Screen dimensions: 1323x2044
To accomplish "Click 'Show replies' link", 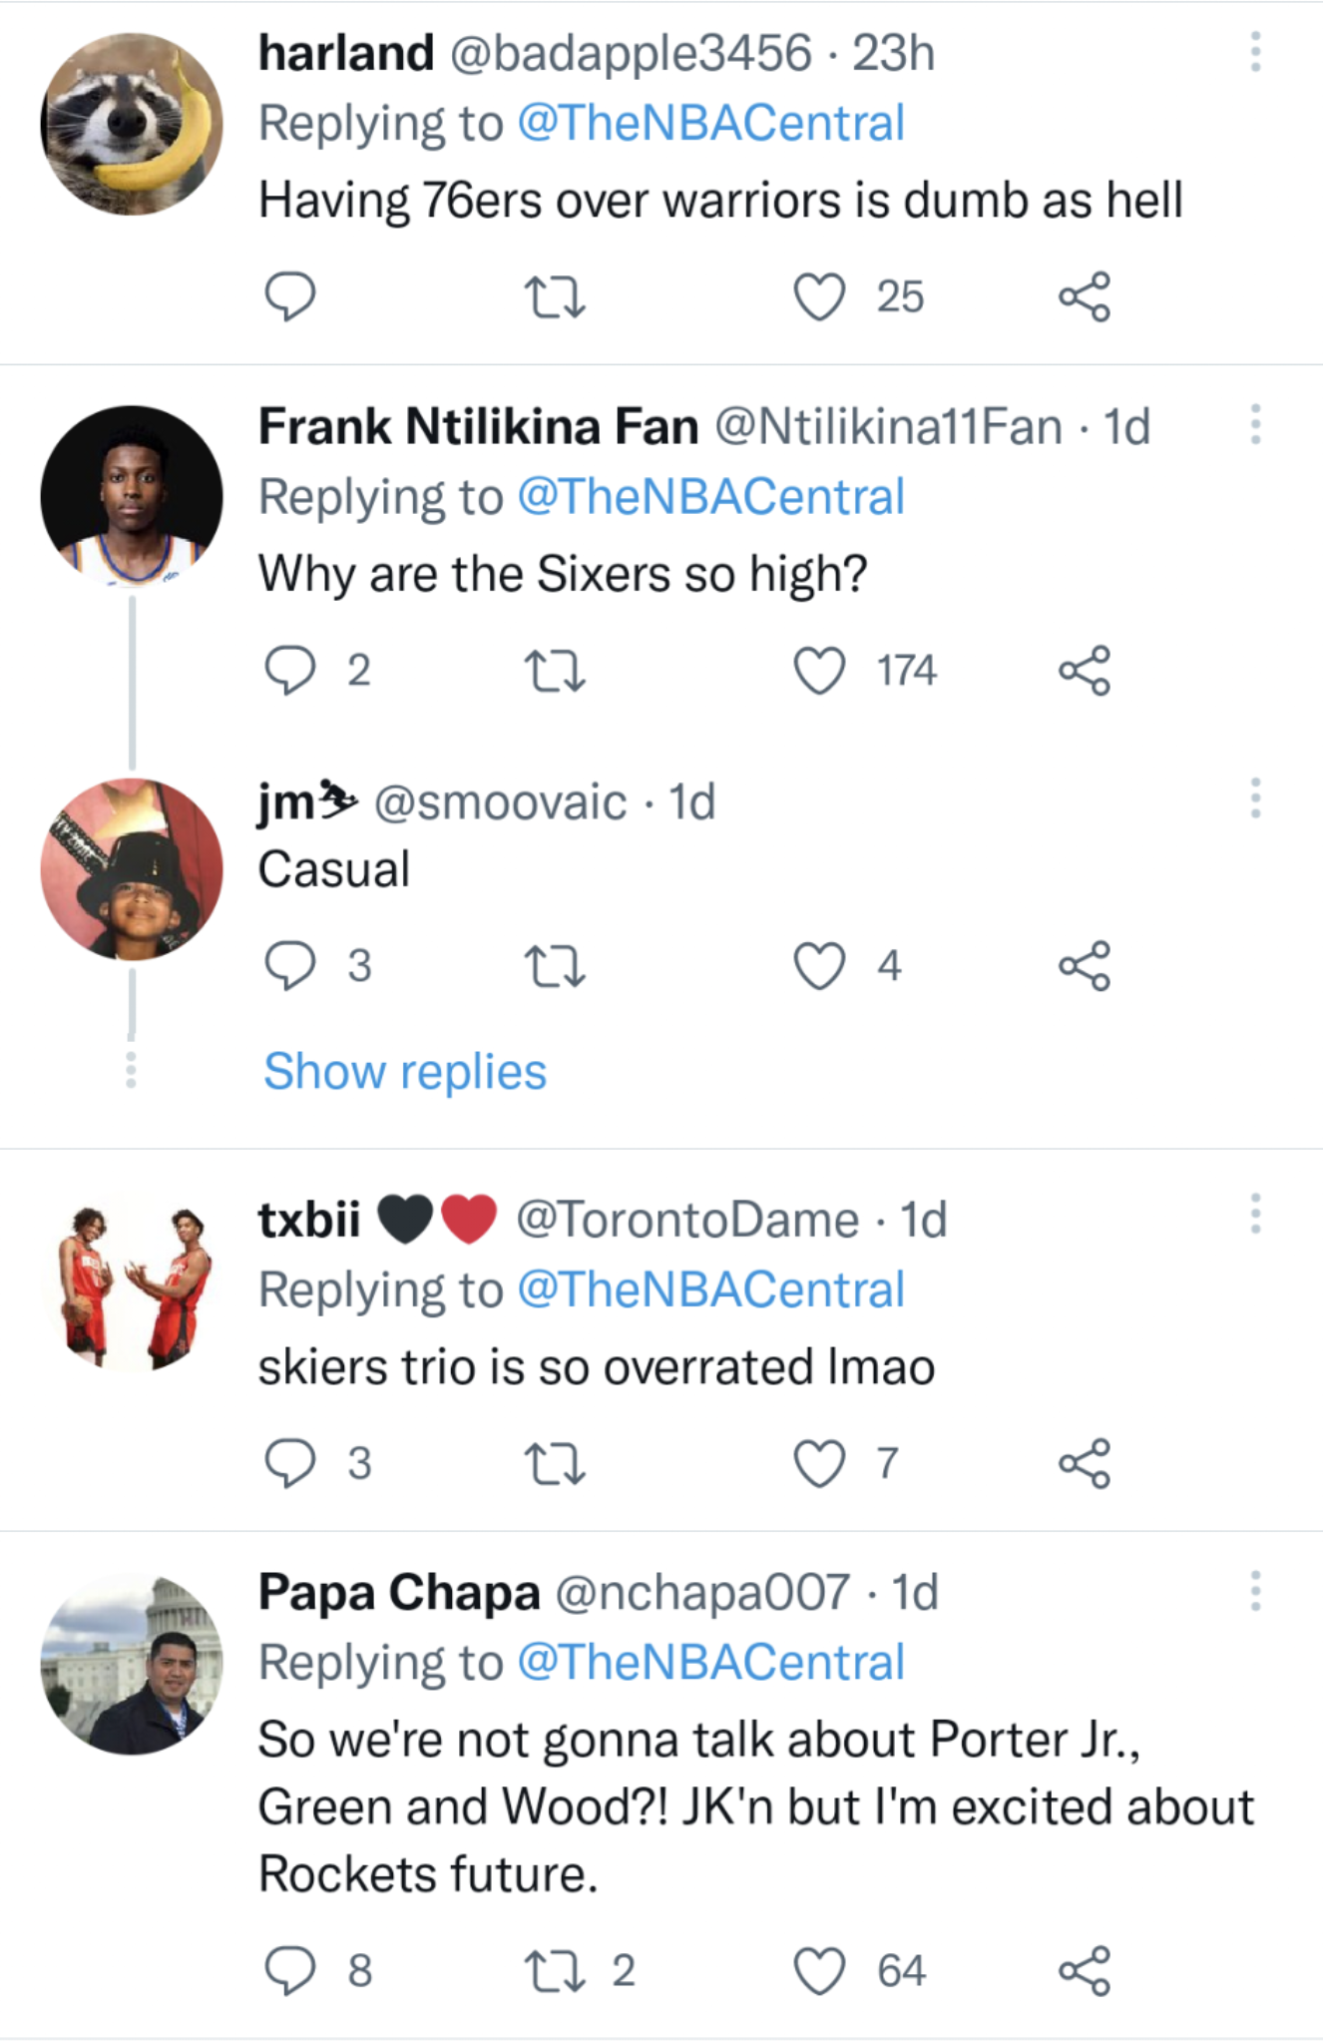I will click(405, 1072).
